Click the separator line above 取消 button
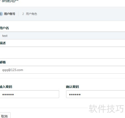The height and width of the screenshot is (118, 125). (44, 108)
